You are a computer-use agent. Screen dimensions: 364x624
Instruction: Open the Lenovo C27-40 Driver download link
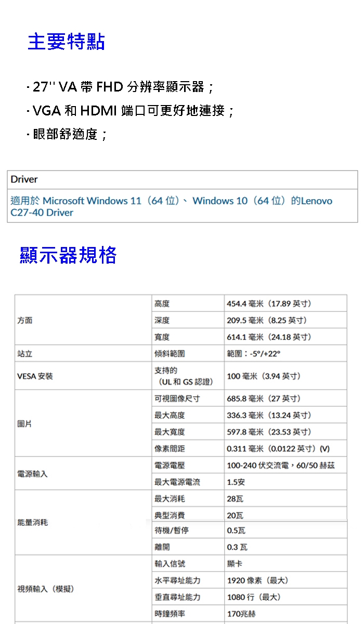click(171, 206)
